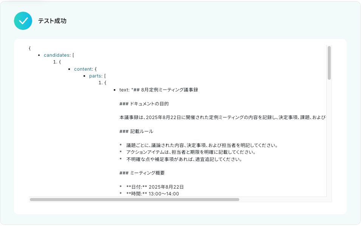Select the candidates key in JSON
This screenshot has height=226, width=361.
pyautogui.click(x=57, y=55)
